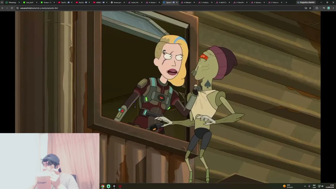336x189 pixels.
Task: Switch to the Stream tab
Action: click(x=47, y=2)
